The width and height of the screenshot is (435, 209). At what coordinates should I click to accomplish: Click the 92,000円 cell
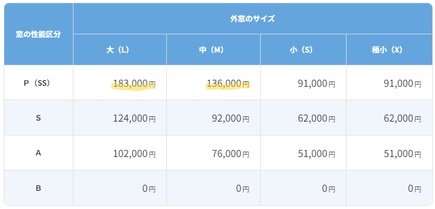(x=213, y=118)
